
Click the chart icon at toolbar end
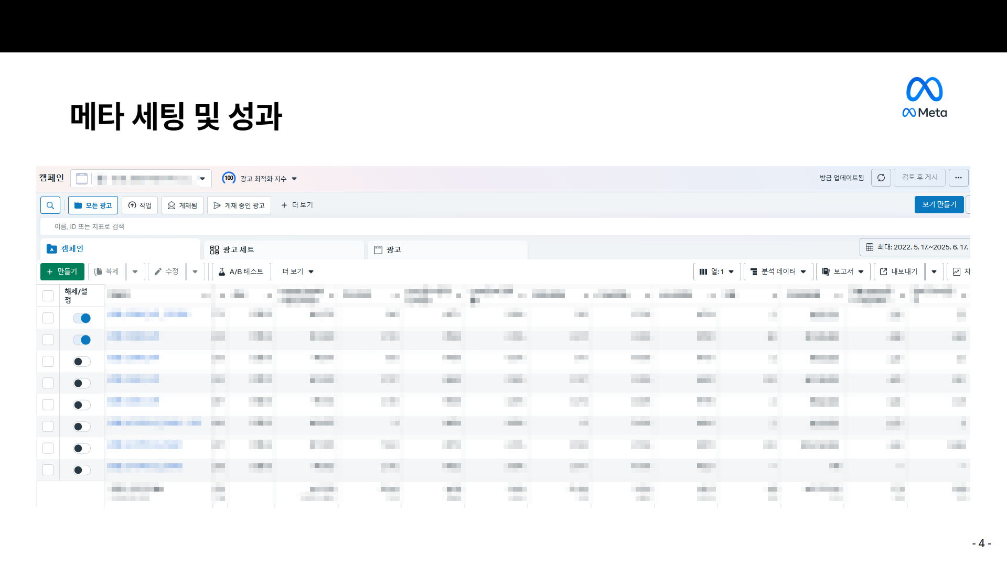pyautogui.click(x=957, y=271)
